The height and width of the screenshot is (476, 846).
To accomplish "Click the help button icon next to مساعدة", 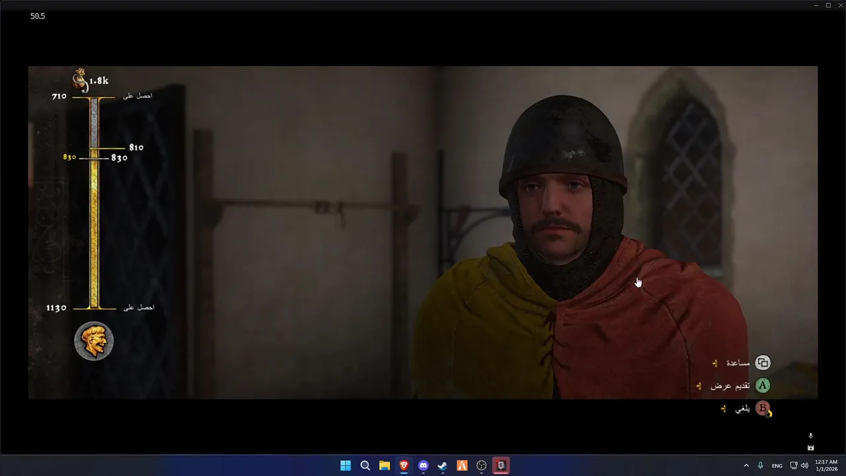I will coord(763,362).
